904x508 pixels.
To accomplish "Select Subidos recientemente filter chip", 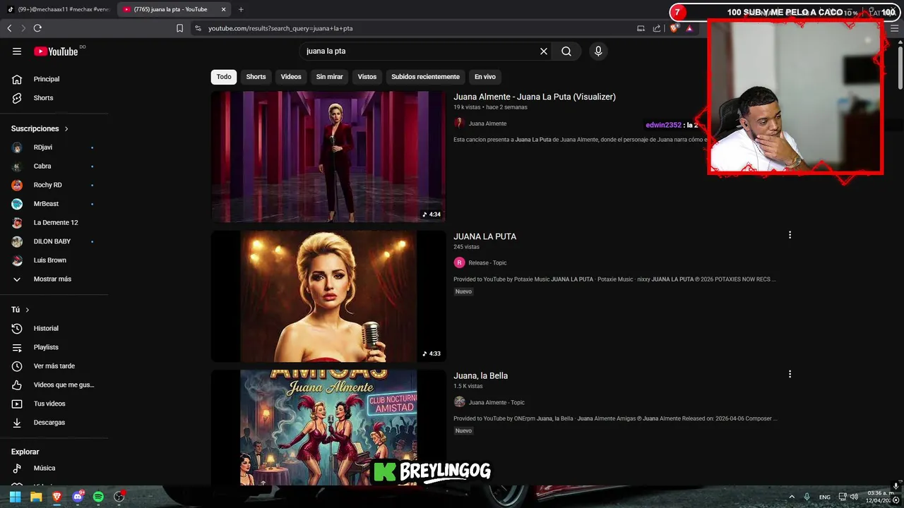I will click(x=425, y=76).
